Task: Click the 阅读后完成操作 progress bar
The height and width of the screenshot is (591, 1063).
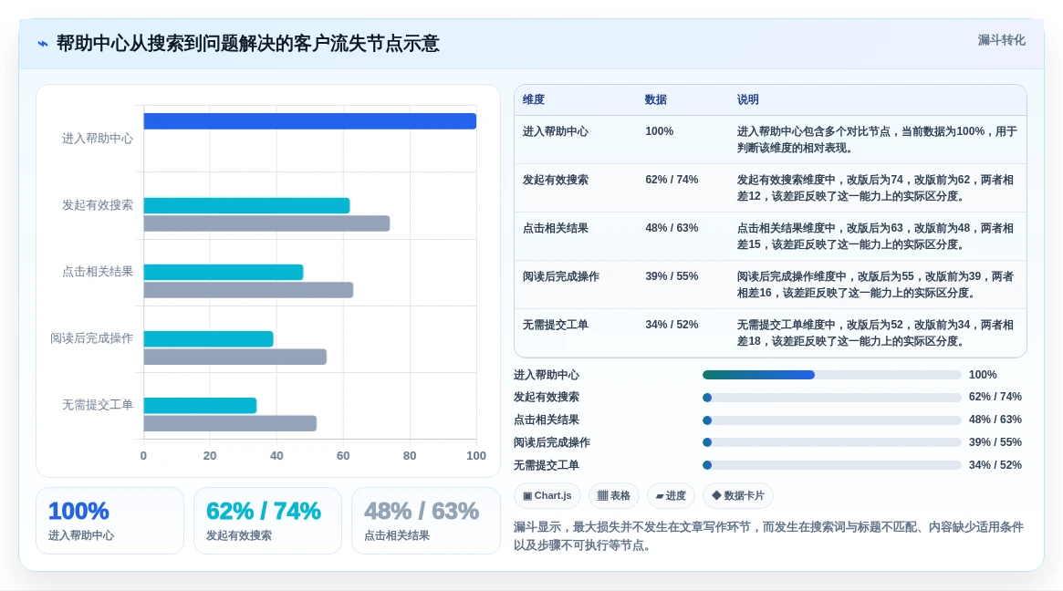Action: tap(832, 442)
